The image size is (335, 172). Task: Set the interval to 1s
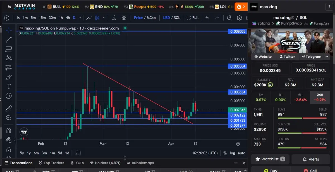18,18
